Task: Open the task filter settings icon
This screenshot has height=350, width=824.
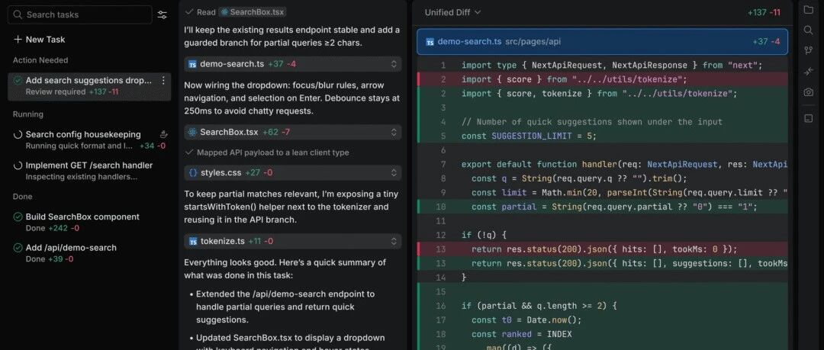Action: pyautogui.click(x=163, y=15)
